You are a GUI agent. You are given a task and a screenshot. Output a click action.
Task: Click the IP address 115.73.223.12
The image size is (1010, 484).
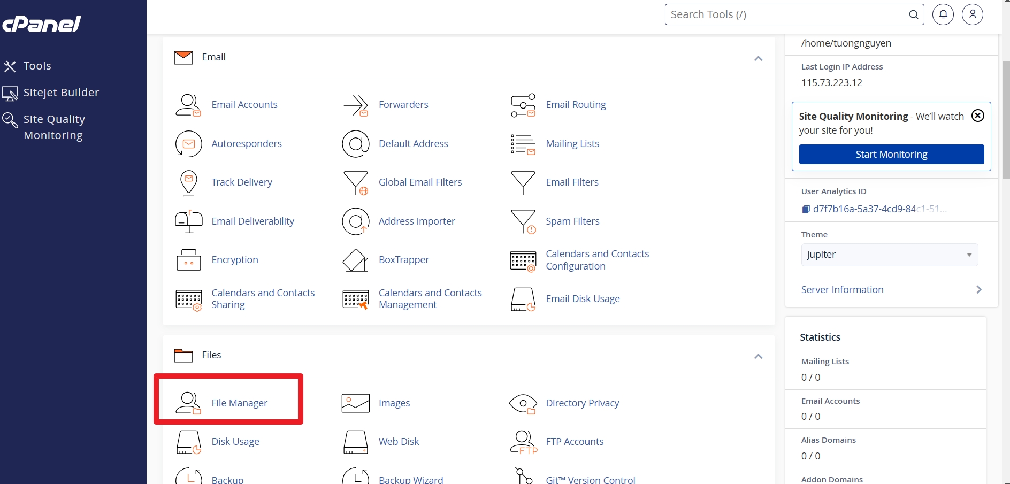click(831, 82)
